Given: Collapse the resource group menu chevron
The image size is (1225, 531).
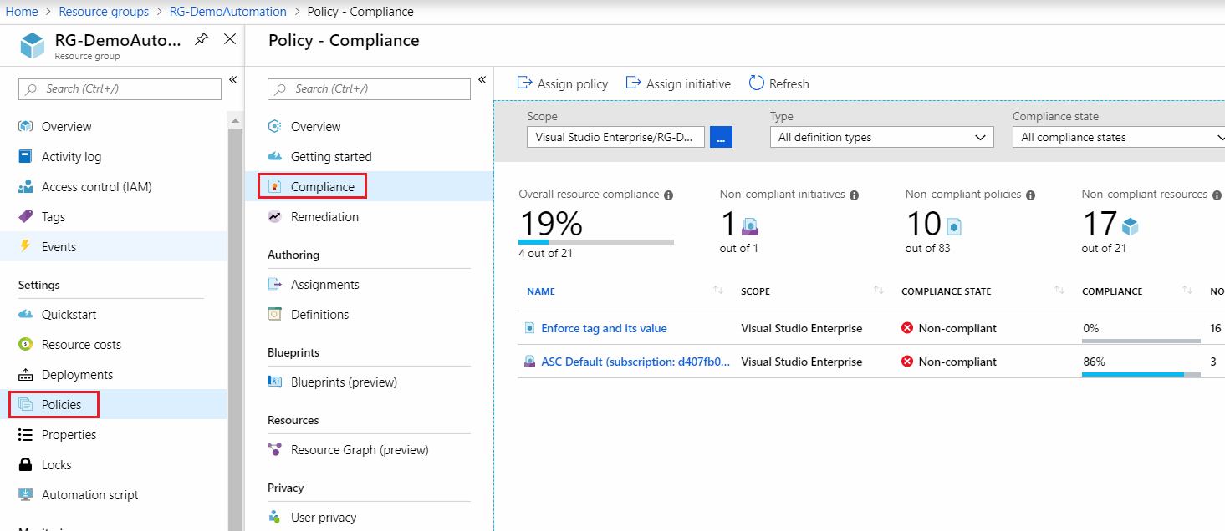Looking at the screenshot, I should 232,80.
